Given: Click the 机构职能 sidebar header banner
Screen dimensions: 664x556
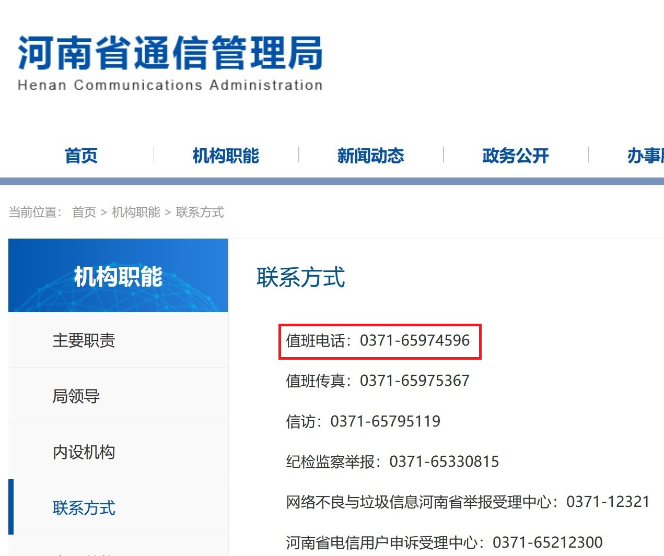Looking at the screenshot, I should point(118,276).
